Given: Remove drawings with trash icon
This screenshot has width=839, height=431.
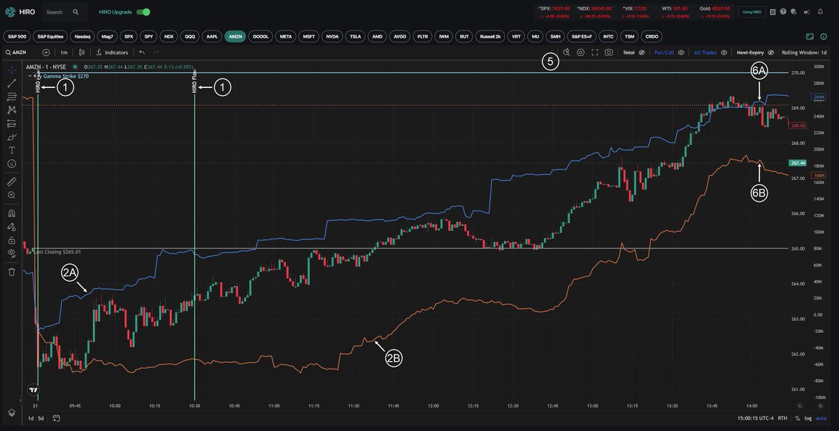Looking at the screenshot, I should (x=12, y=271).
